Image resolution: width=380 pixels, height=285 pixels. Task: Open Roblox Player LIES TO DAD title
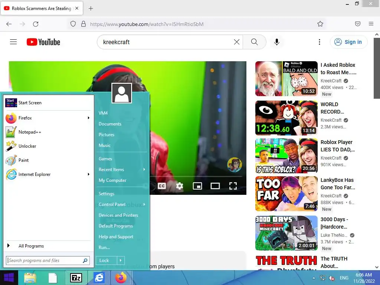tap(338, 146)
